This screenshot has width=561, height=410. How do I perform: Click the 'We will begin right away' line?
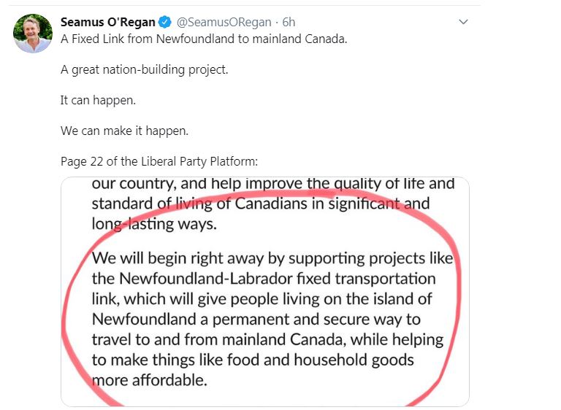click(272, 258)
